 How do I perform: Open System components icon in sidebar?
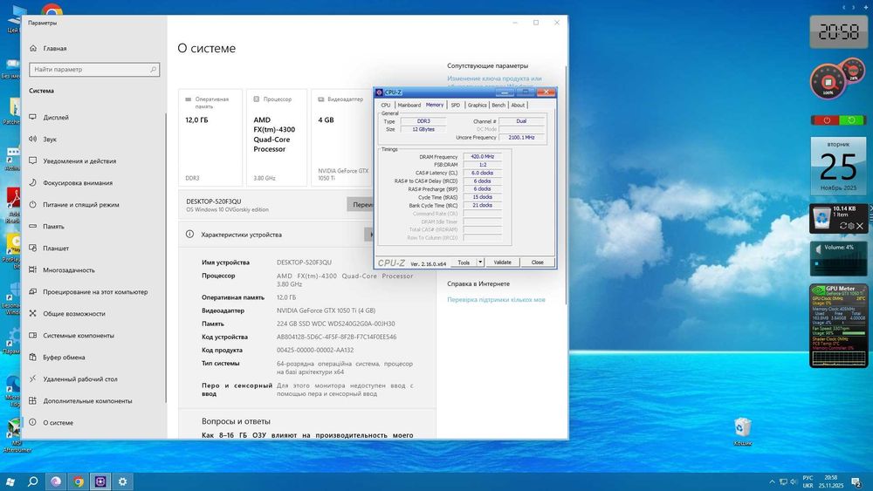coord(33,335)
